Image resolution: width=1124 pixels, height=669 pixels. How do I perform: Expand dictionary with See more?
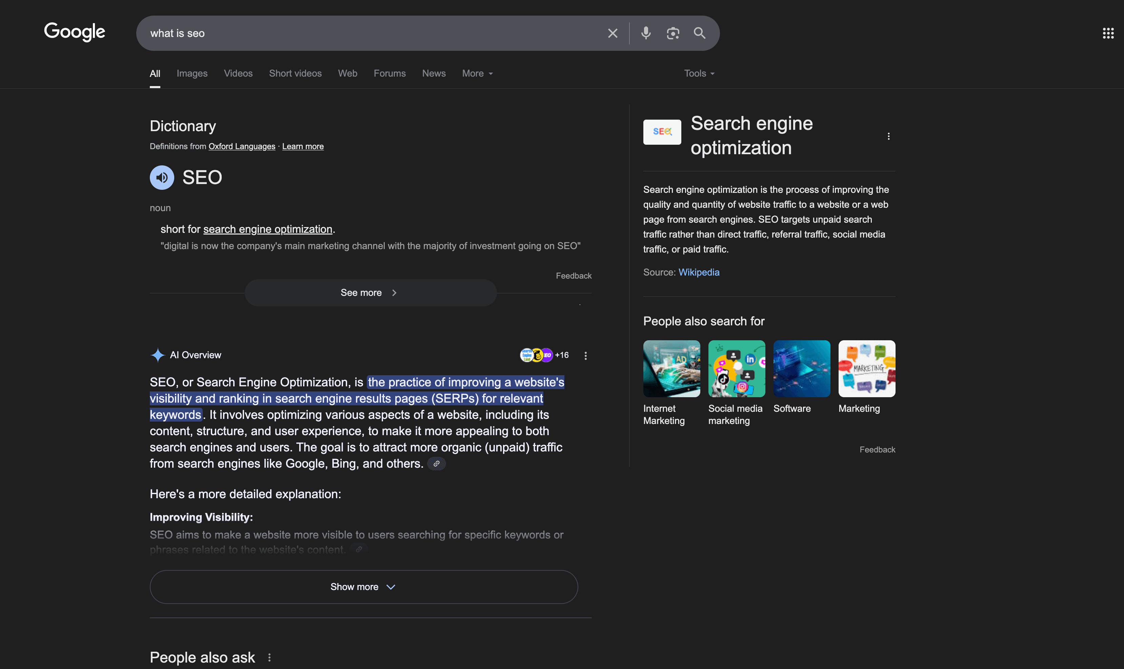pyautogui.click(x=370, y=292)
